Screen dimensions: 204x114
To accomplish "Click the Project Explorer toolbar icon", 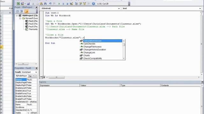I will point(76,3).
